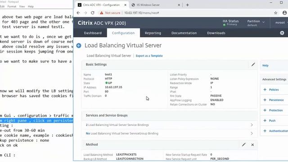Viewport: 288px width, 162px height.
Task: Click the LEASTCONNECTION backup LB method value
Action: pyautogui.click(x=130, y=159)
